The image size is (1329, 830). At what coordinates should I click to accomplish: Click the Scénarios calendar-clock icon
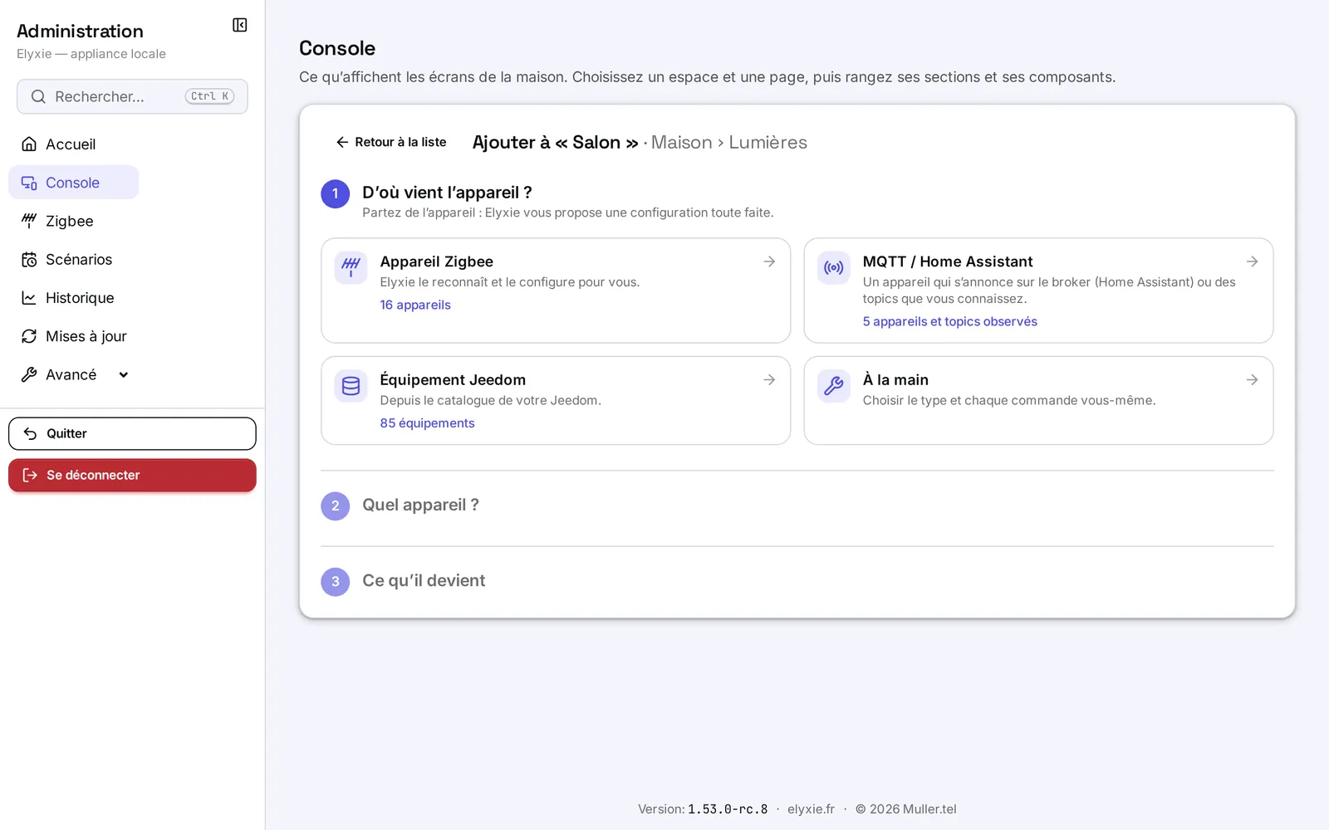coord(29,260)
